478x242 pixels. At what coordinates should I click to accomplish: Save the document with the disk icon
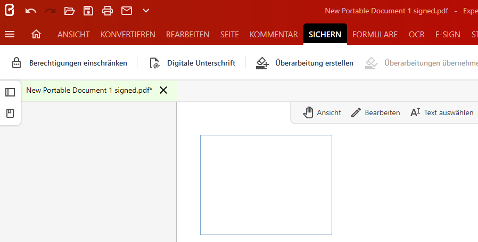coord(88,11)
